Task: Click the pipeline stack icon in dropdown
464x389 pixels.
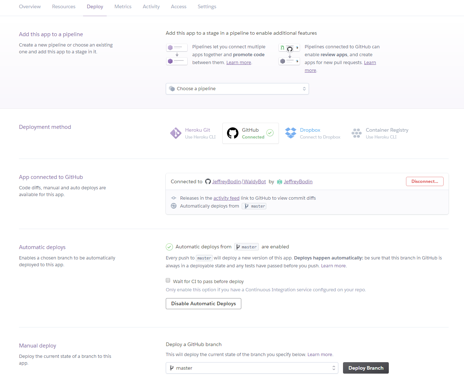Action: [x=172, y=89]
